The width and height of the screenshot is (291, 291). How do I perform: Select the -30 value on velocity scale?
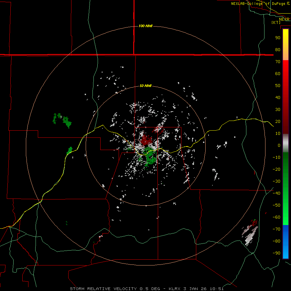pos(276,181)
